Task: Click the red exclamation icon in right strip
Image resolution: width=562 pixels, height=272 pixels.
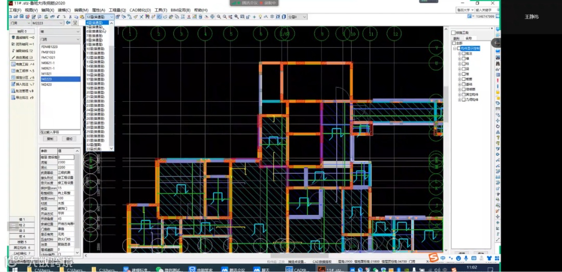Action: (x=498, y=80)
